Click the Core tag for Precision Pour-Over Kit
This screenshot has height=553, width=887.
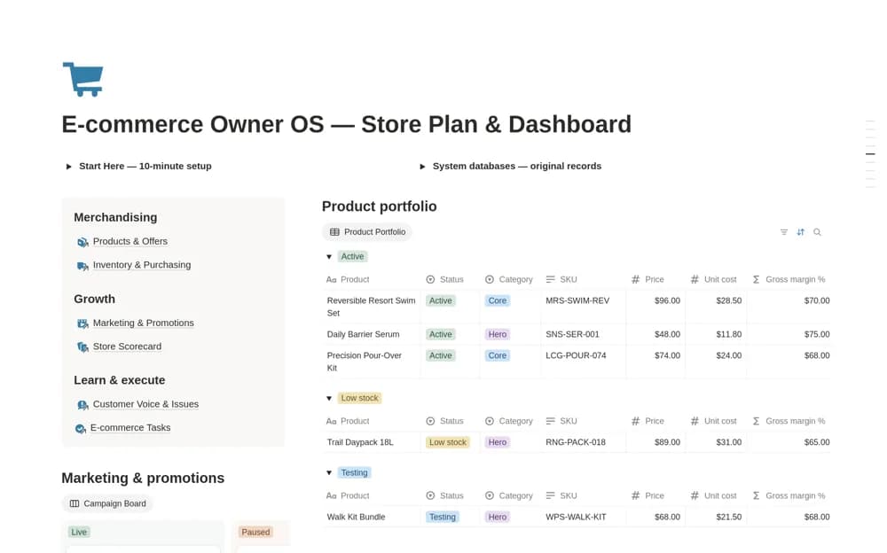pos(498,355)
